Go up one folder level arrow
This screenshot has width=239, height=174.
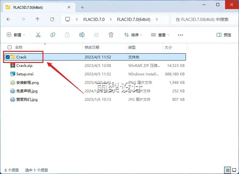click(38, 19)
